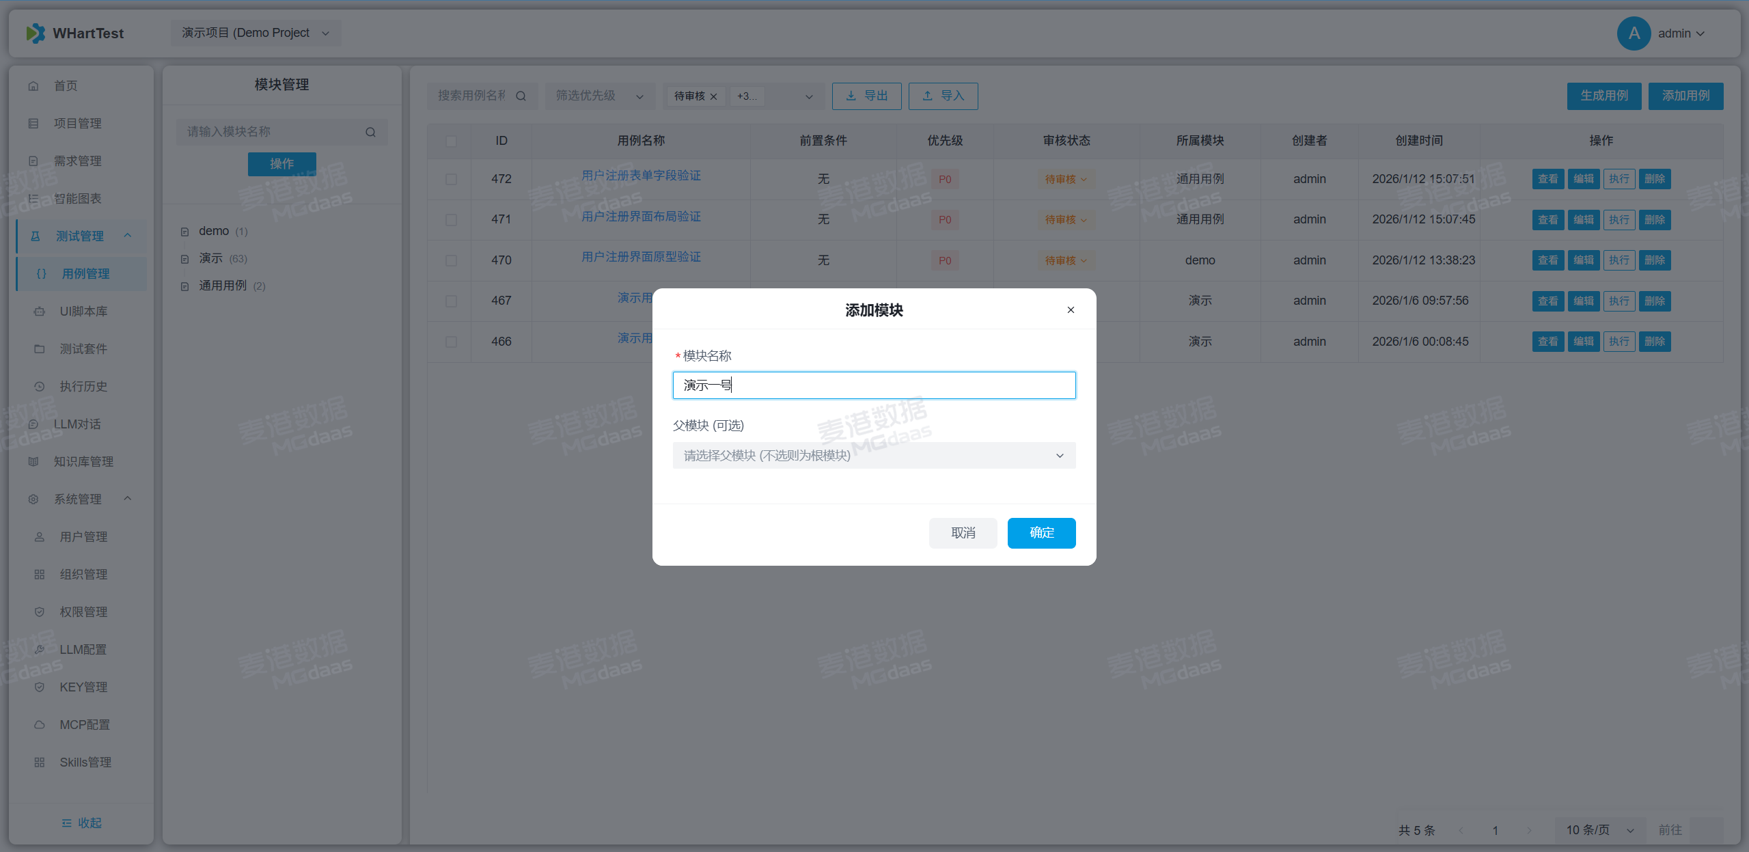Open the 父模块 parent module dropdown

tap(873, 455)
